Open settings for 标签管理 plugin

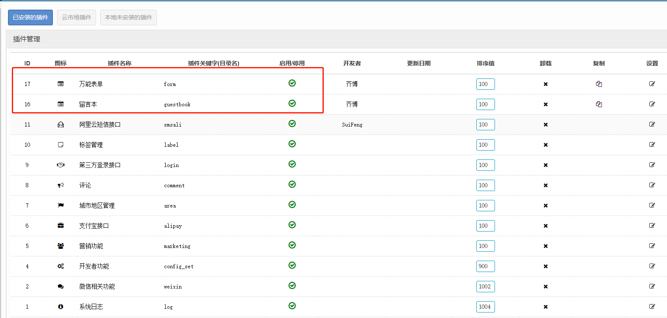pyautogui.click(x=652, y=145)
